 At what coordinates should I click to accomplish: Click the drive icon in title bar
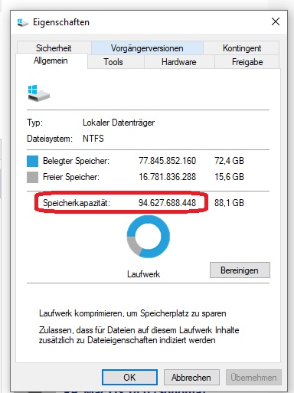click(x=22, y=23)
